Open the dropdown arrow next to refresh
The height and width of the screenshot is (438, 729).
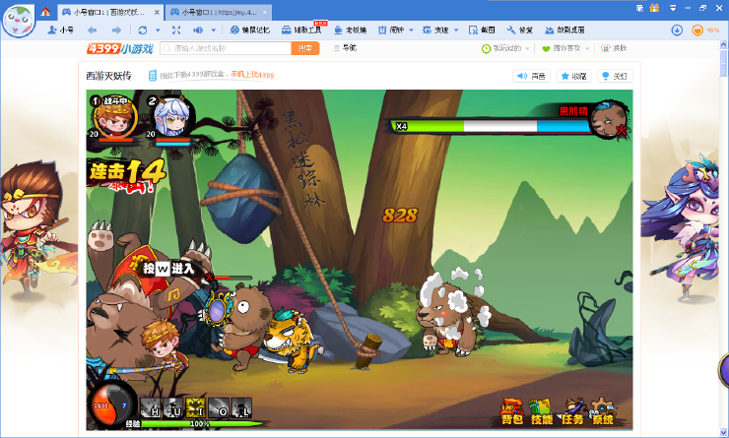[158, 31]
